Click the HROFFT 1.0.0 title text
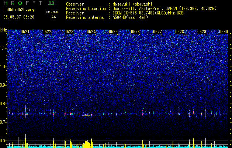Viewport: 232px width, 148px height. pos(29,3)
